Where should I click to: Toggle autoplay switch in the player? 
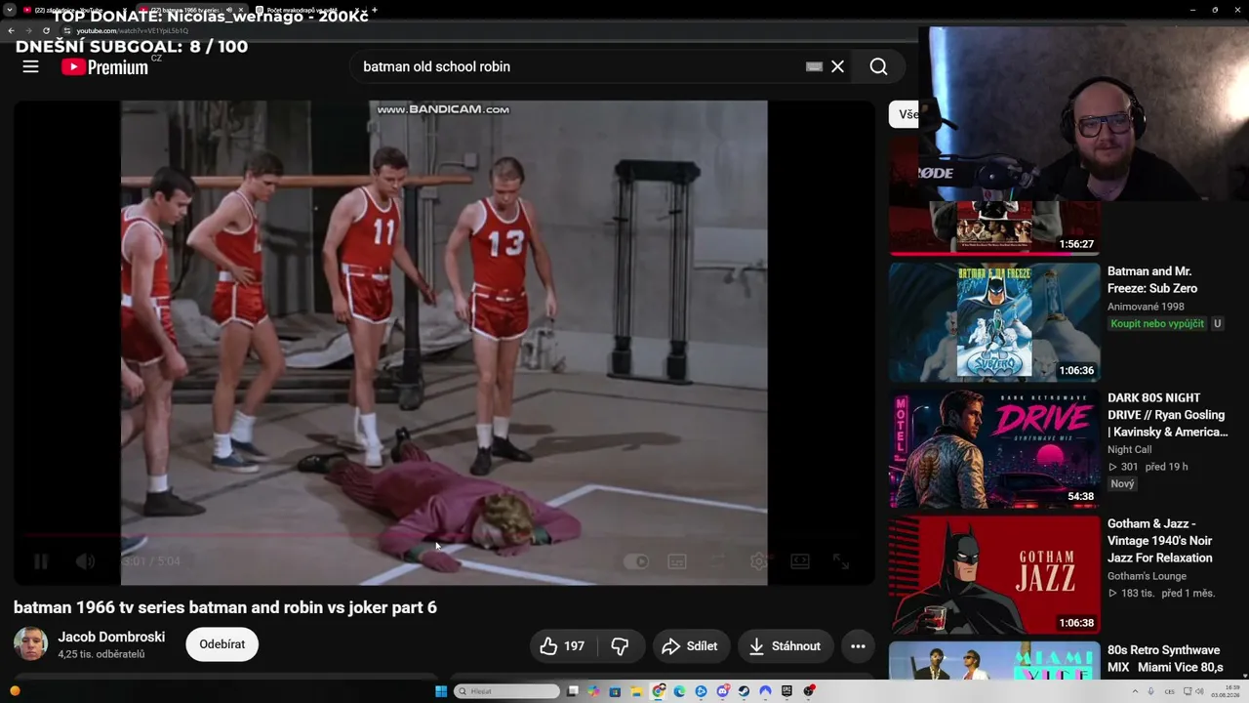click(x=635, y=561)
